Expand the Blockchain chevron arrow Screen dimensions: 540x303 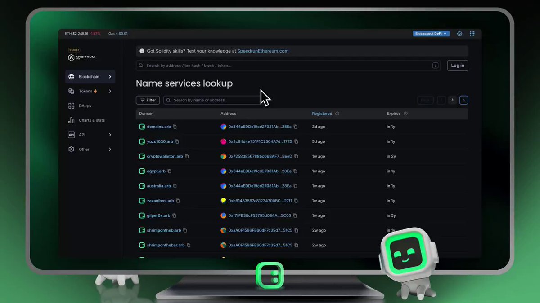pos(110,77)
